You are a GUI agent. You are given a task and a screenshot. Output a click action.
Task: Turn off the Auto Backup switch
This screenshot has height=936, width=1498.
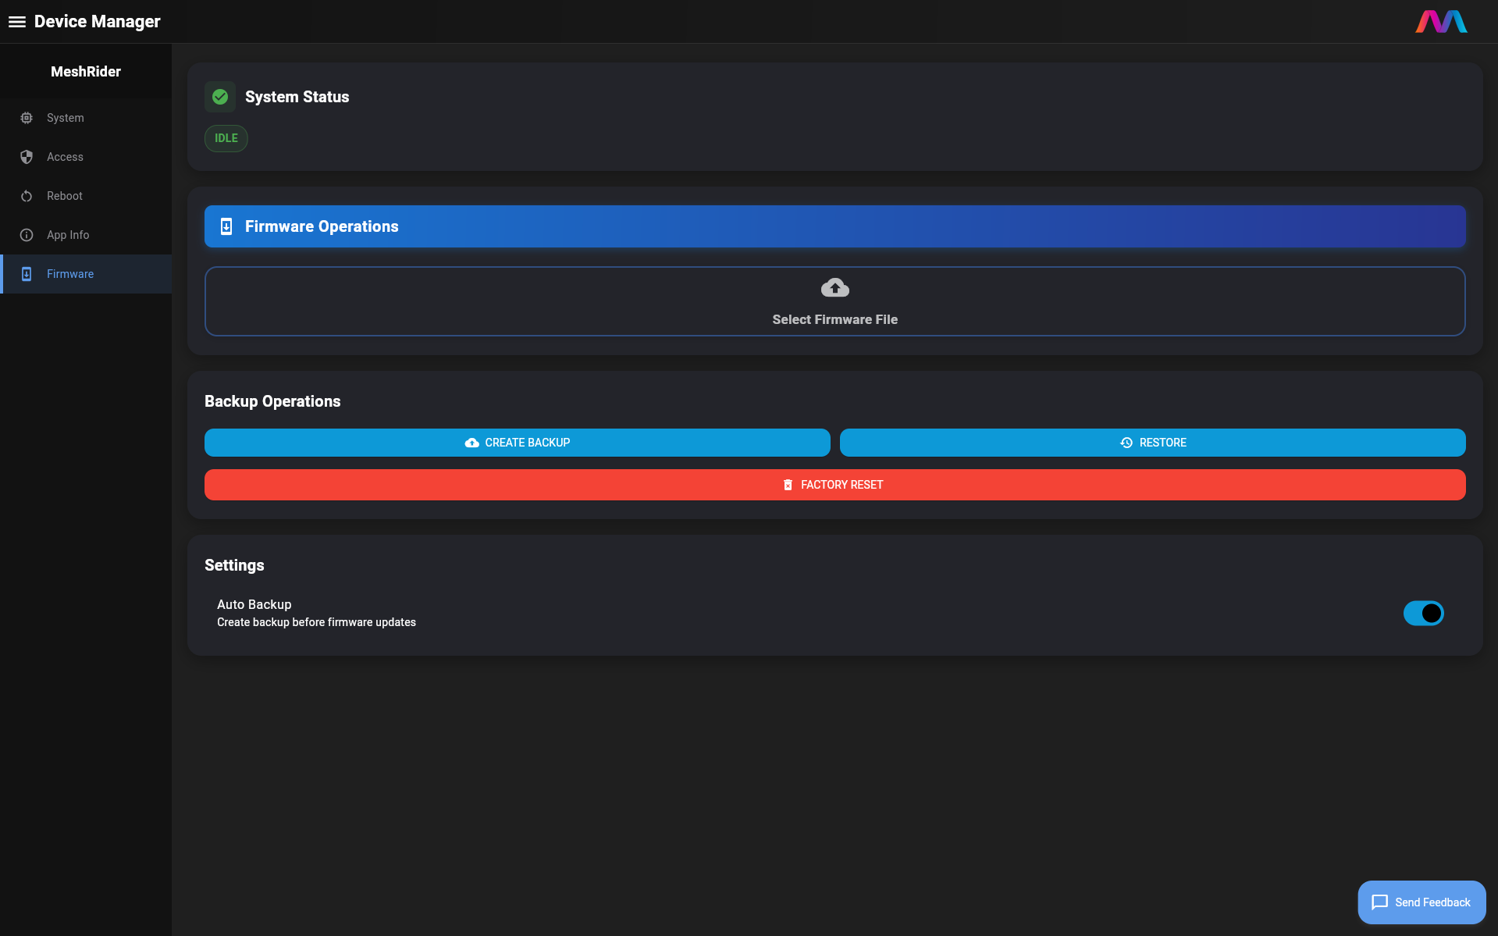pyautogui.click(x=1423, y=614)
